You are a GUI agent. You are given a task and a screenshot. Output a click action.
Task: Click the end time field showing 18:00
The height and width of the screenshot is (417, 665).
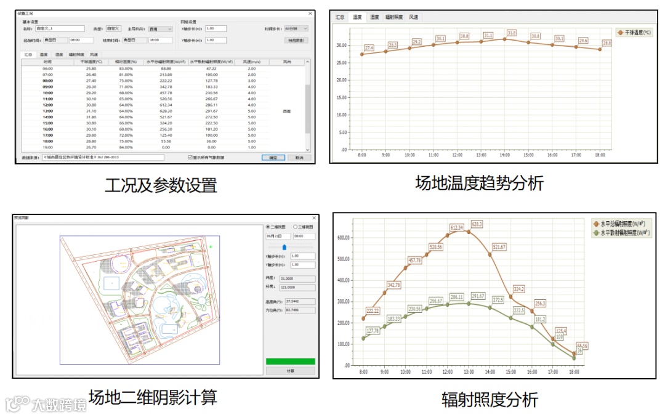coord(161,40)
